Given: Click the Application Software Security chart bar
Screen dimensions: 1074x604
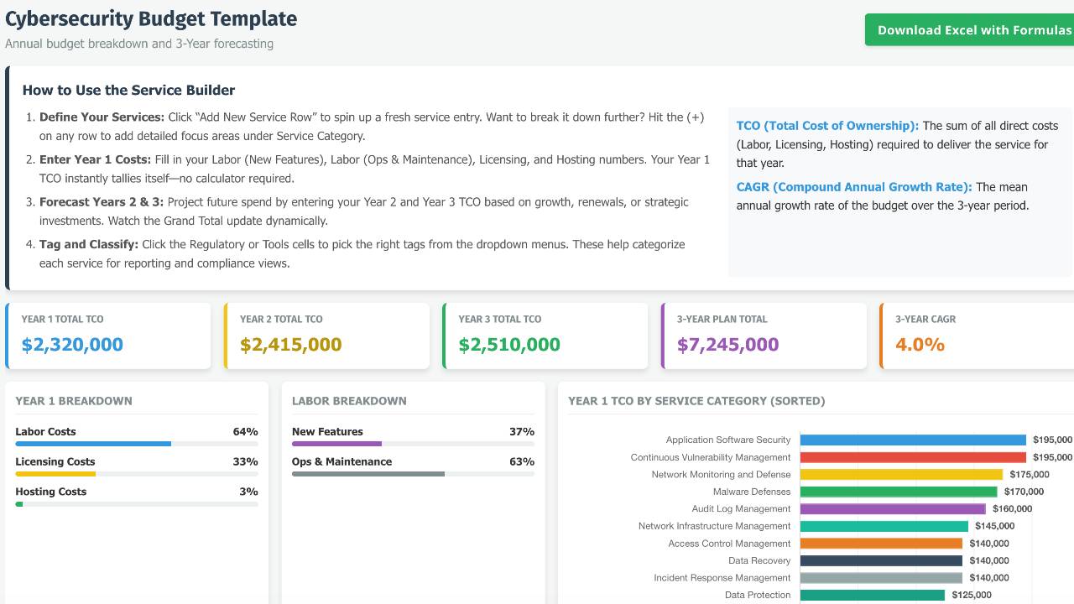Looking at the screenshot, I should click(913, 440).
